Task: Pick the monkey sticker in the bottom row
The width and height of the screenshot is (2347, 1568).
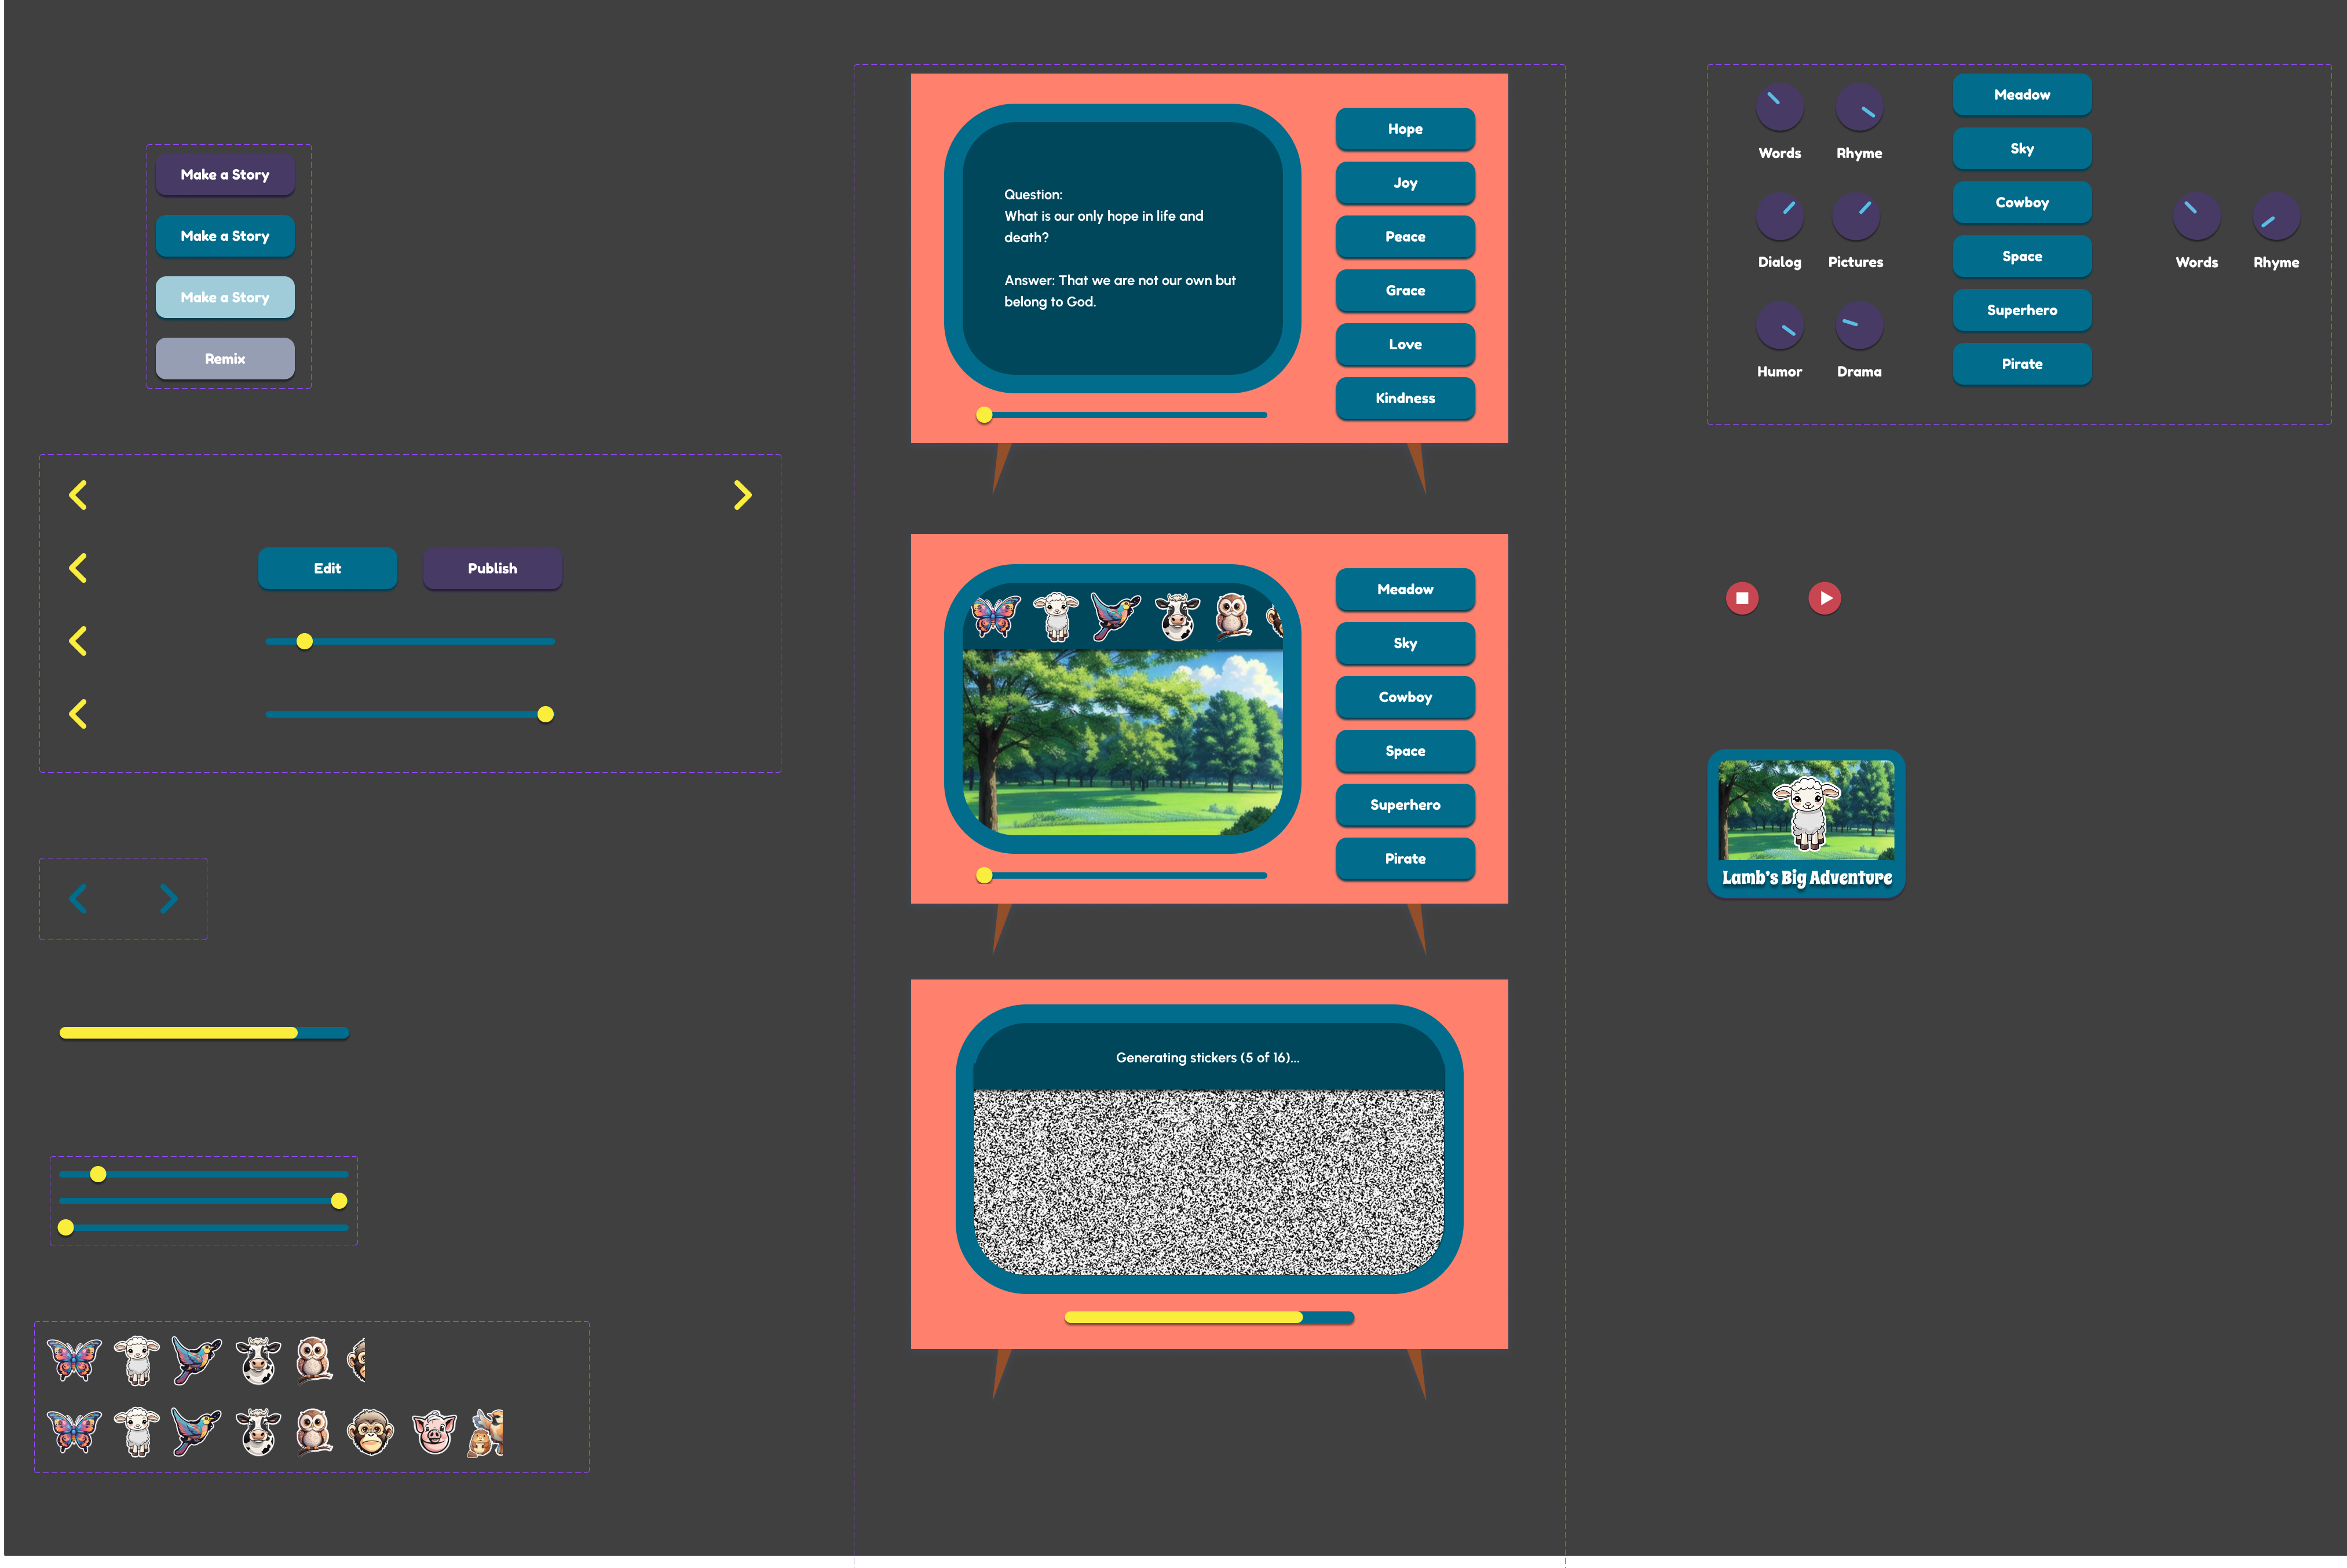Action: (x=370, y=1433)
